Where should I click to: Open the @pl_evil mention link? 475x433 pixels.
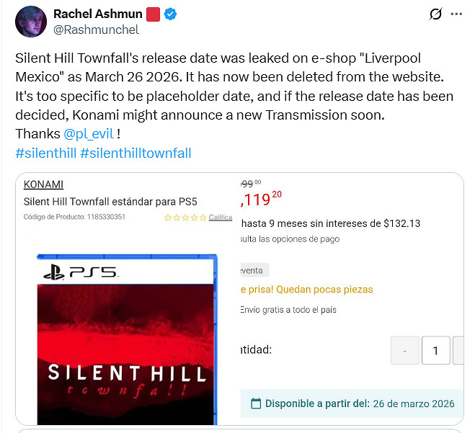pyautogui.click(x=88, y=133)
